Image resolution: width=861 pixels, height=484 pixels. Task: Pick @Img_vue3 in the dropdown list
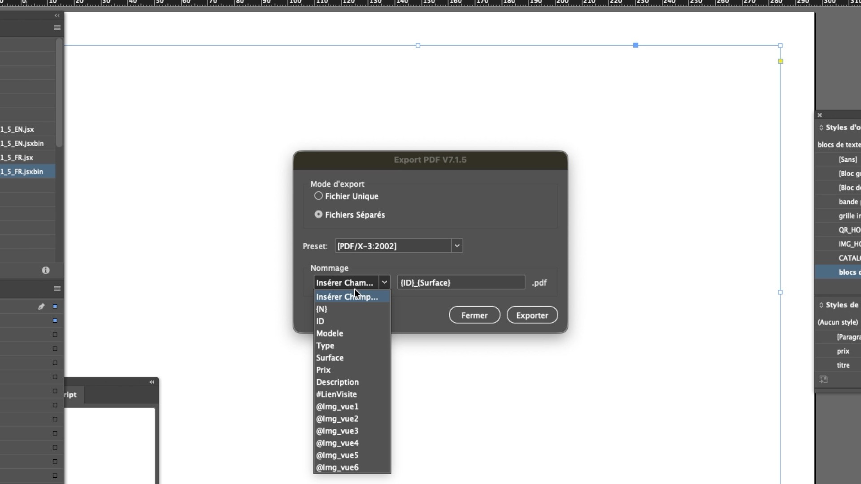coord(337,431)
